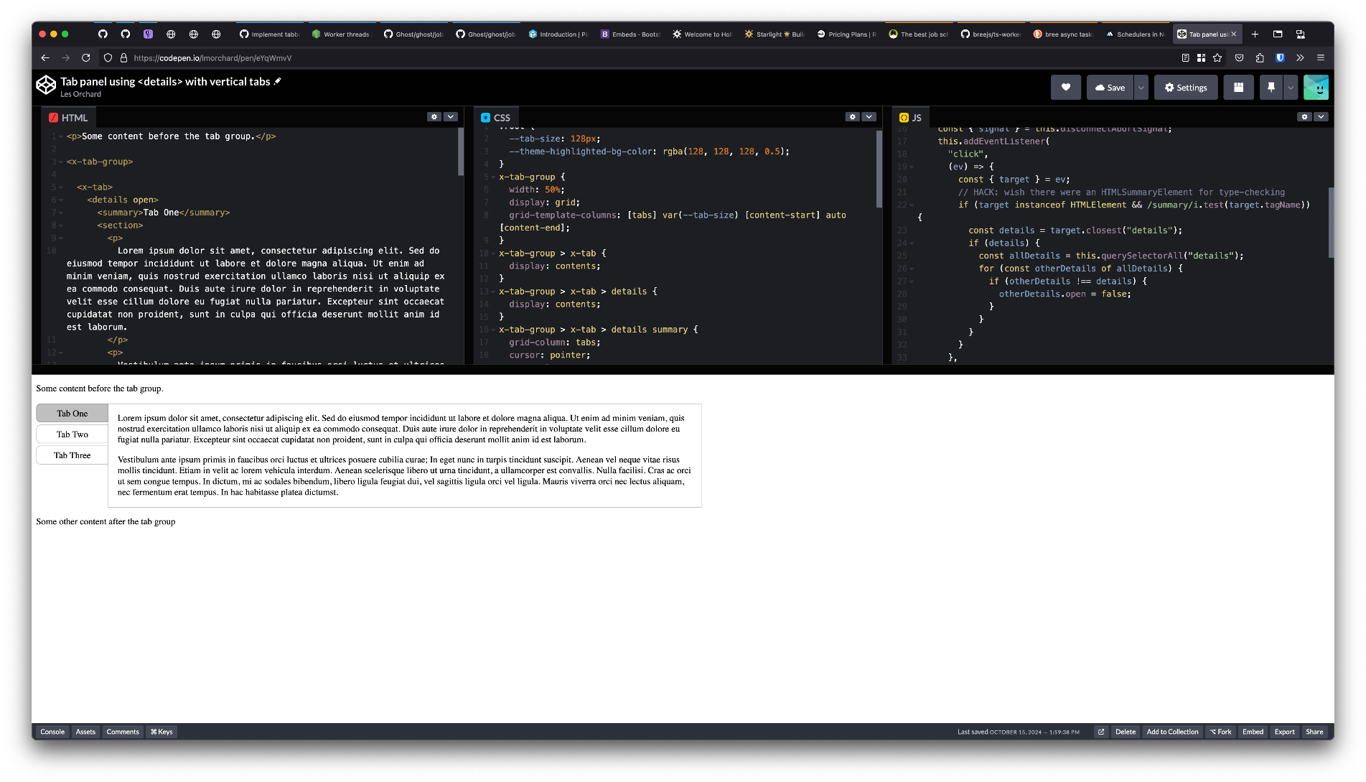Click the Export button in footer
The width and height of the screenshot is (1366, 782).
point(1284,732)
